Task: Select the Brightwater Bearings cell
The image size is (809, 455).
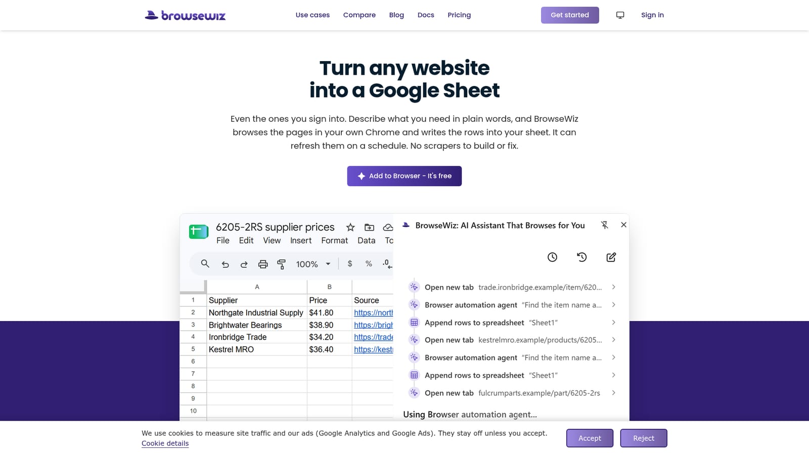Action: 257,325
